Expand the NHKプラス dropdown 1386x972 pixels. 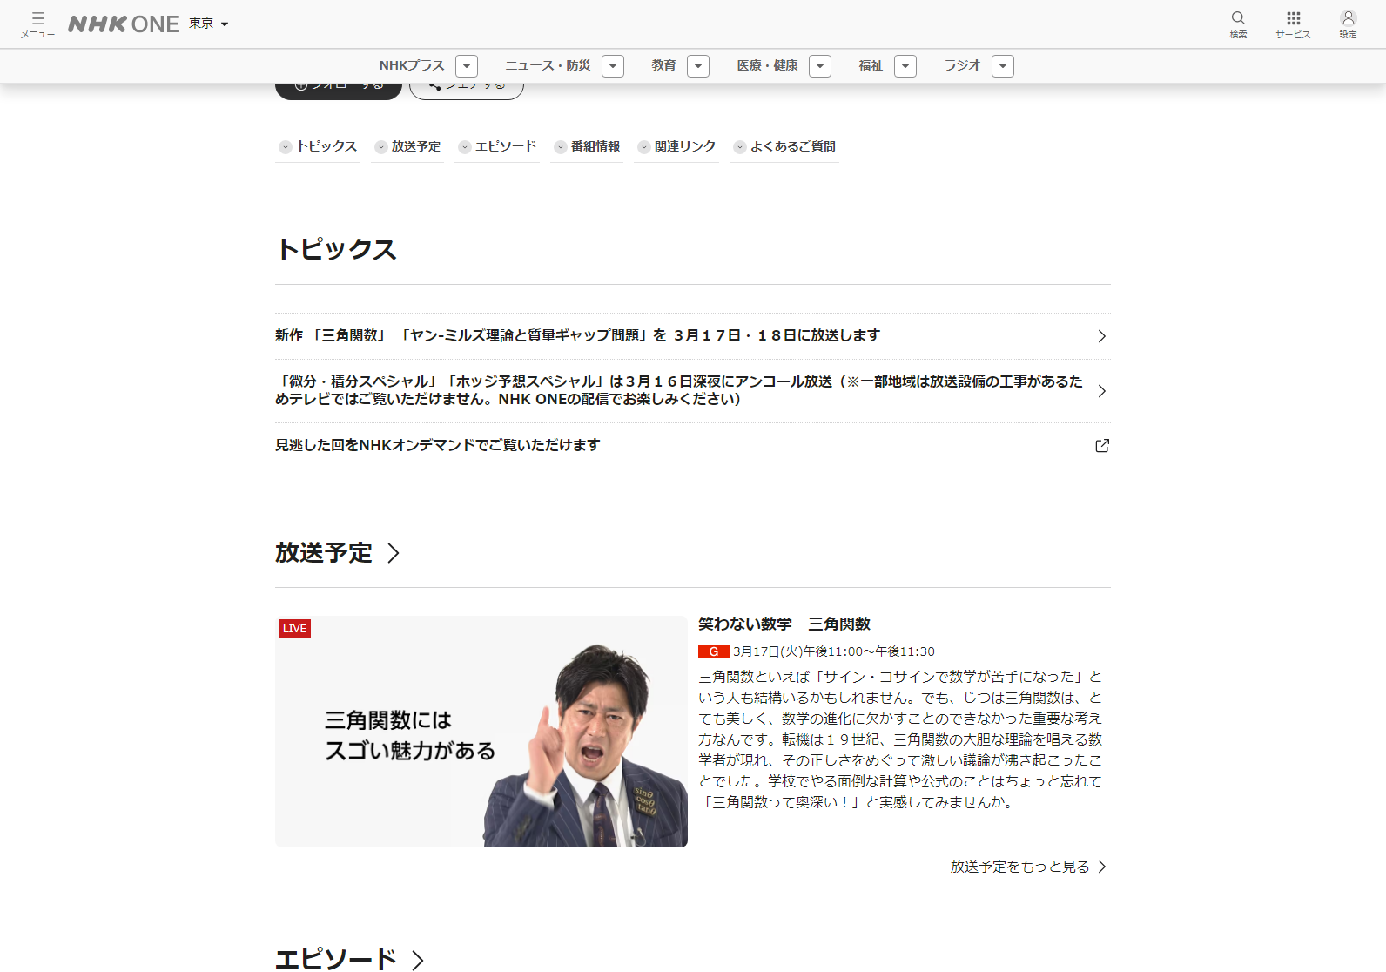tap(467, 66)
